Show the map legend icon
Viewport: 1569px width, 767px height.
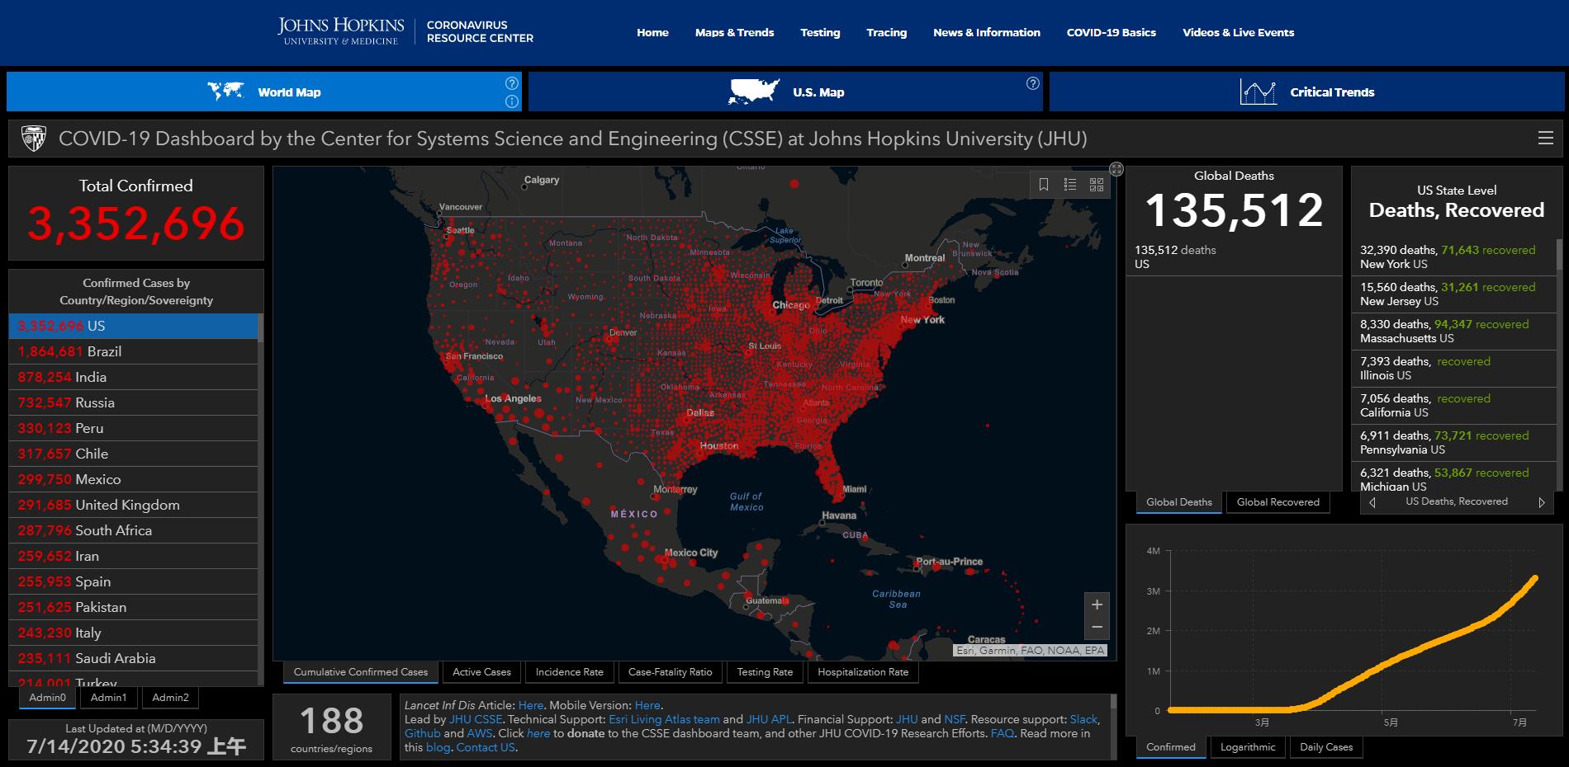[1070, 185]
